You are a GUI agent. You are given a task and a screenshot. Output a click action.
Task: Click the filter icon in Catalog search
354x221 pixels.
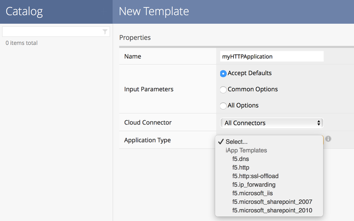[105, 32]
